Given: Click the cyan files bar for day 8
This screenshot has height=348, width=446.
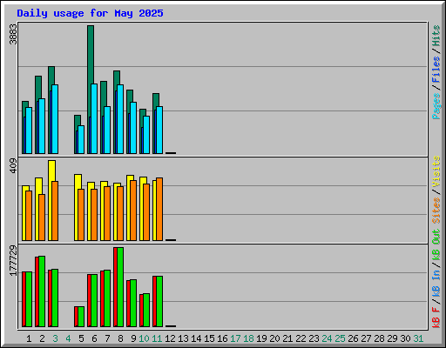Looking at the screenshot, I should [x=120, y=119].
